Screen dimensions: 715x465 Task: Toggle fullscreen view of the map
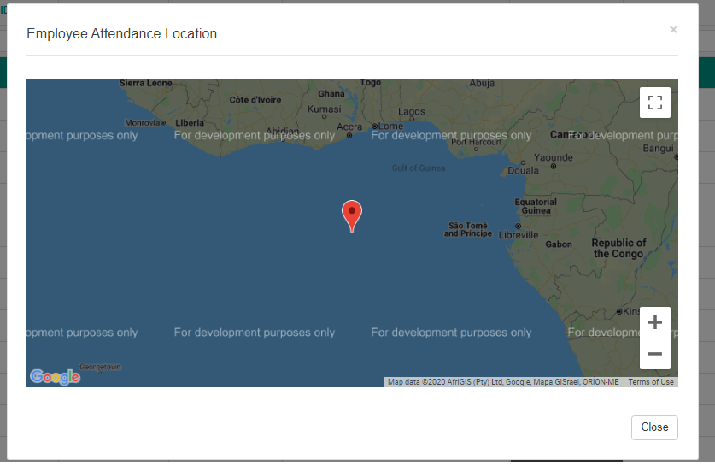click(655, 103)
